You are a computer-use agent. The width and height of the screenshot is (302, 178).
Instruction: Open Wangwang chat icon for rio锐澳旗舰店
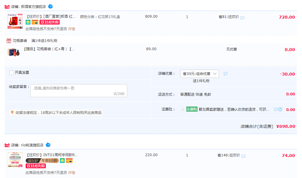click(x=48, y=145)
